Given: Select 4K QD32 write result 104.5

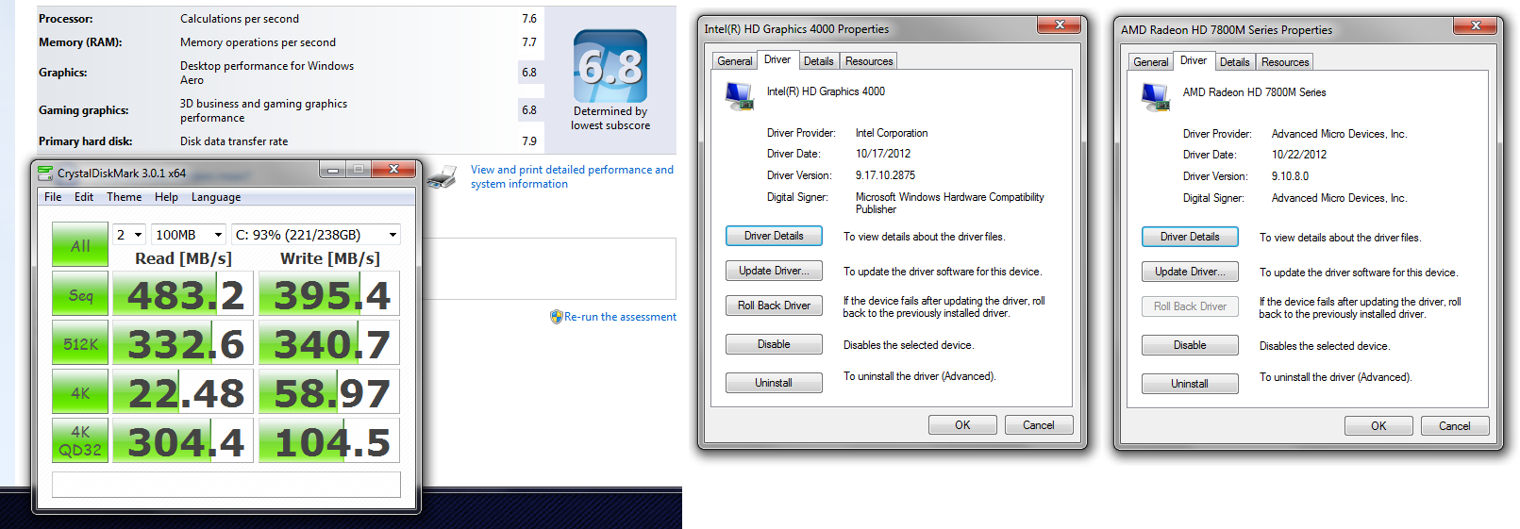Looking at the screenshot, I should [x=329, y=441].
